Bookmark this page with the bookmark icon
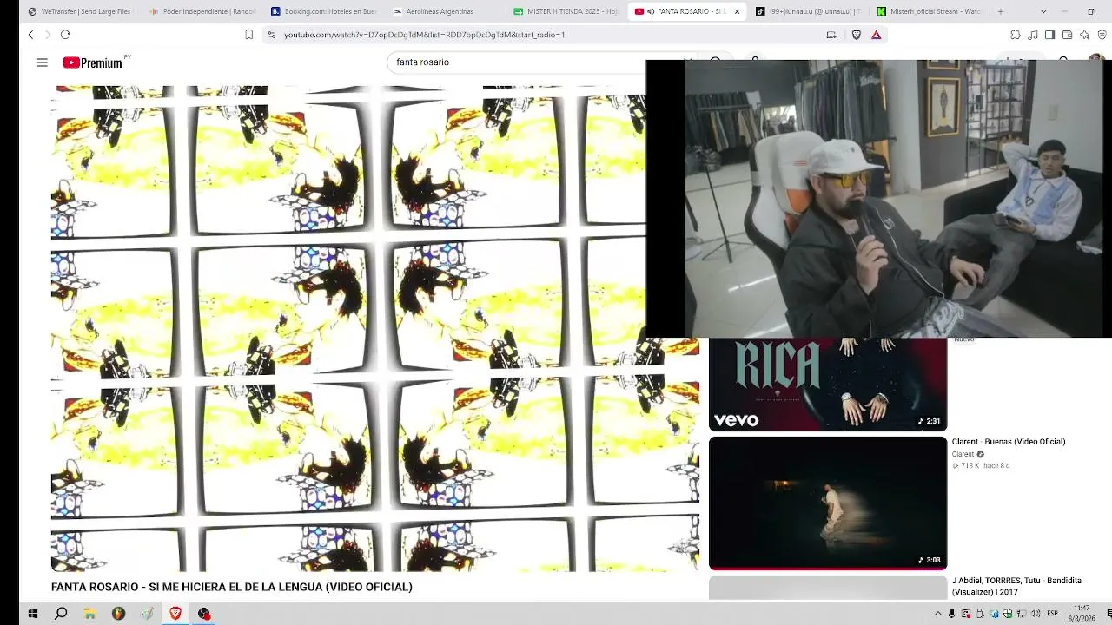The width and height of the screenshot is (1112, 625). [249, 35]
